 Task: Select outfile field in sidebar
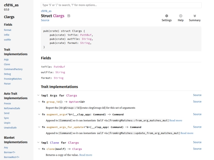8,40
